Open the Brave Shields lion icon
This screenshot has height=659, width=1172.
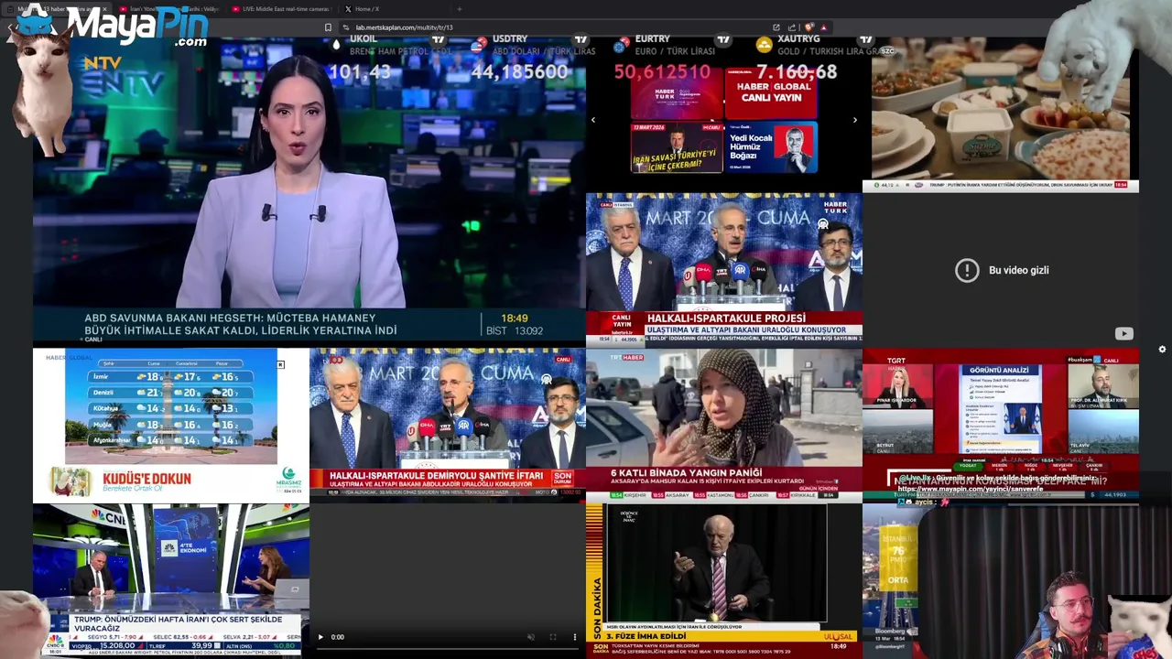(809, 27)
